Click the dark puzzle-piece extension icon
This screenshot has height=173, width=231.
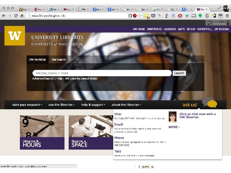click(x=167, y=16)
